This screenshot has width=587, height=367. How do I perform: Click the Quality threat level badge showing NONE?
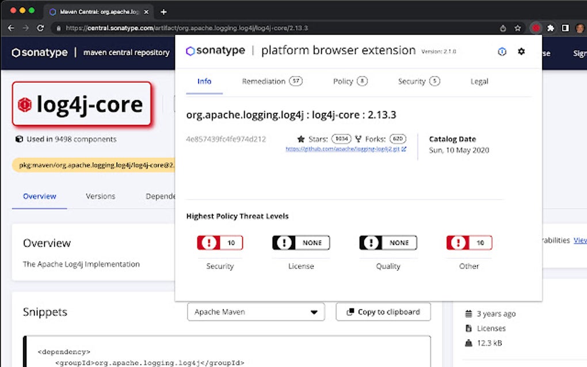tap(388, 242)
